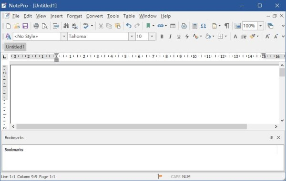This screenshot has height=181, width=286.
Task: Click the envelope printer icon
Action: click(x=184, y=26)
